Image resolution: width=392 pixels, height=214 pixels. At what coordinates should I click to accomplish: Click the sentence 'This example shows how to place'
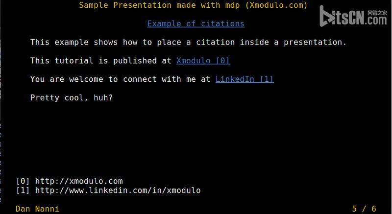point(105,42)
